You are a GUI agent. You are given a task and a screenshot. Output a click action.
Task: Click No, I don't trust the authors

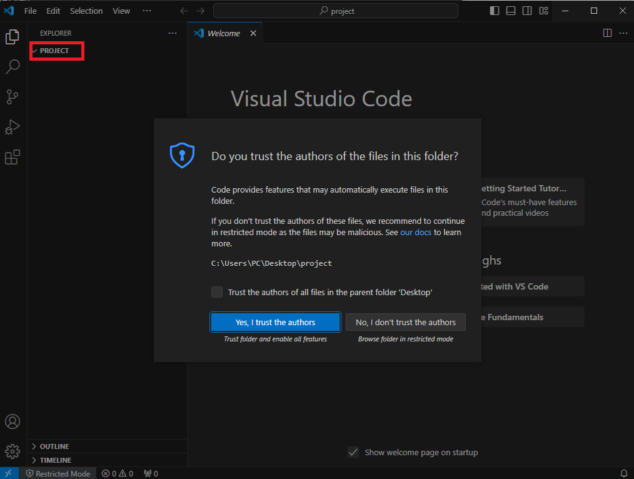[406, 322]
